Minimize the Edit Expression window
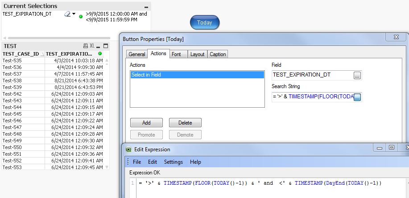Screen dimensions: 409x198 tap(380, 148)
